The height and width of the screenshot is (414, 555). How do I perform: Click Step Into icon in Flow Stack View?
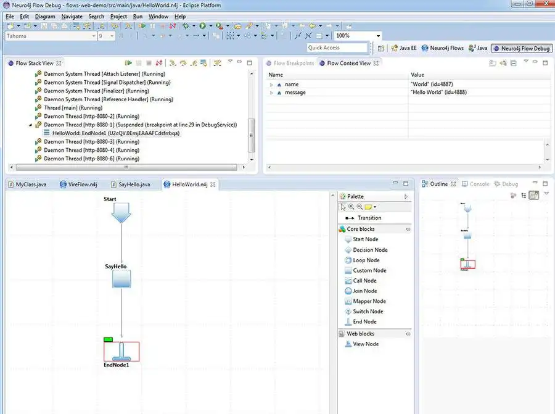click(173, 63)
